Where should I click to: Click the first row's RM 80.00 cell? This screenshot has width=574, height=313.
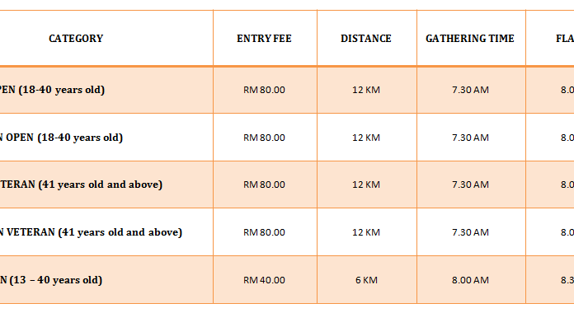click(265, 90)
